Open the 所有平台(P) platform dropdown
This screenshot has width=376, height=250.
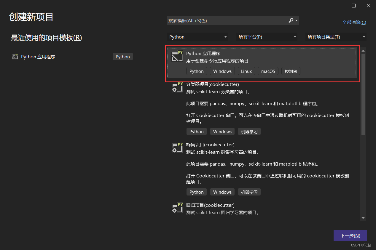(x=267, y=37)
